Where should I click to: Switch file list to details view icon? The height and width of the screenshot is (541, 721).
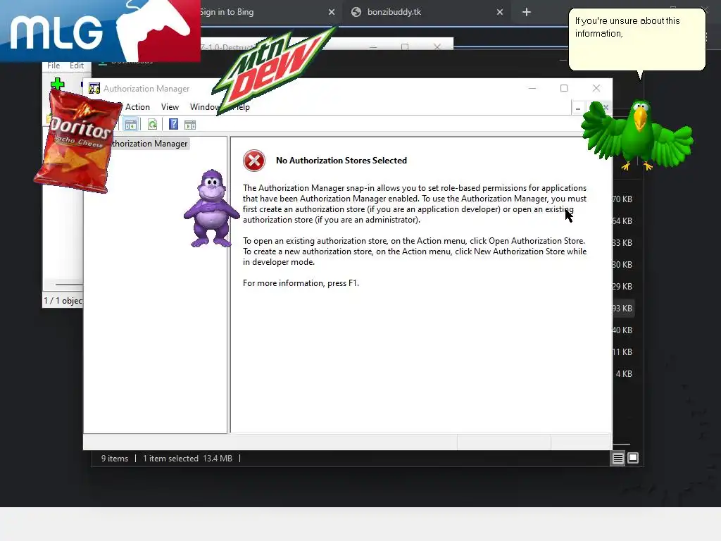pyautogui.click(x=617, y=458)
